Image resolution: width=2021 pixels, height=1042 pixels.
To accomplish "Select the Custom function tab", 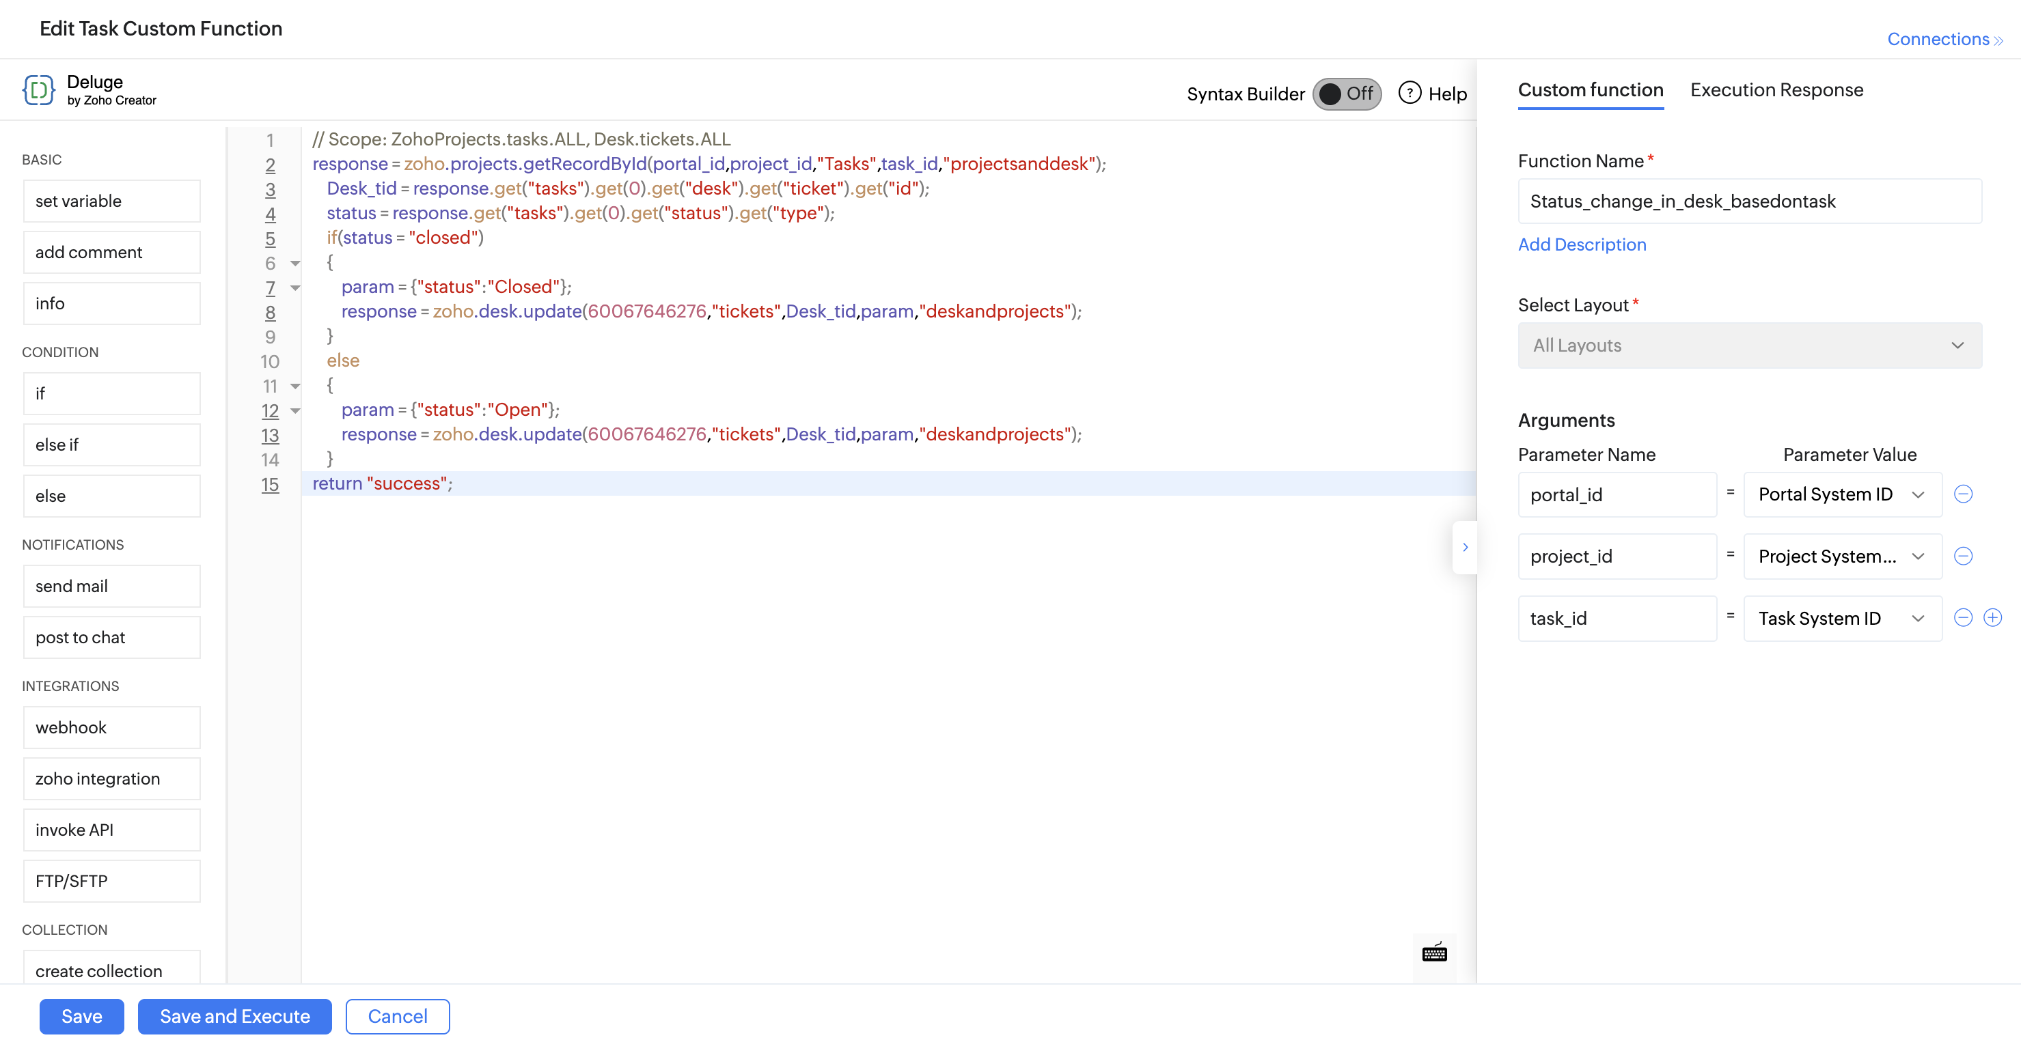I will pos(1591,90).
